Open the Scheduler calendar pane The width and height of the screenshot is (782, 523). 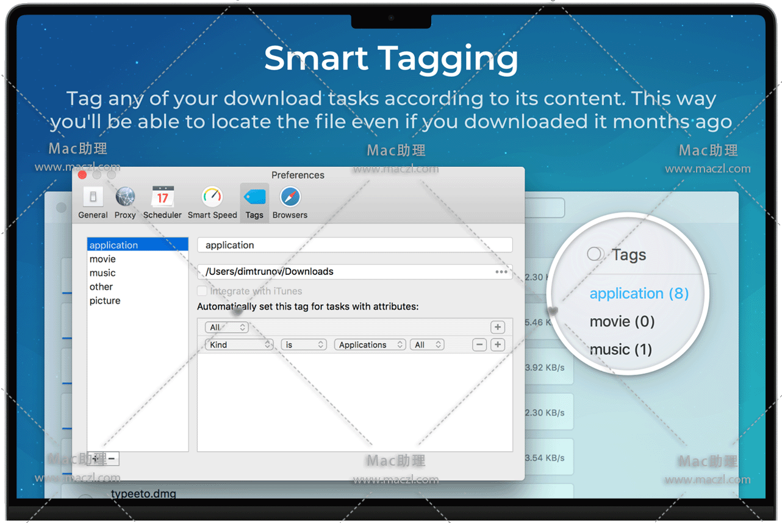point(162,202)
